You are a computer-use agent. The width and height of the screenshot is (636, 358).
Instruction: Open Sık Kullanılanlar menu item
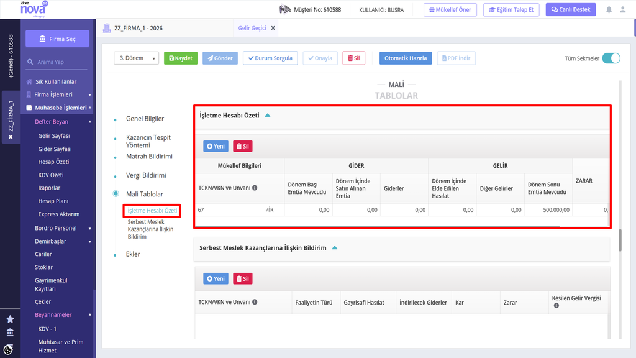(x=55, y=81)
